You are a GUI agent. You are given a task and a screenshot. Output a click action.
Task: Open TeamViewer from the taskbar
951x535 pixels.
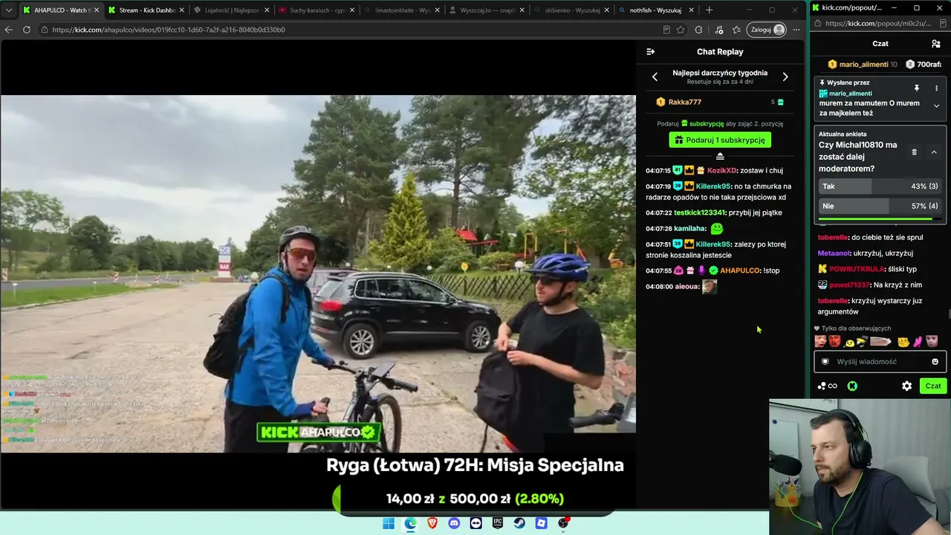pyautogui.click(x=476, y=523)
